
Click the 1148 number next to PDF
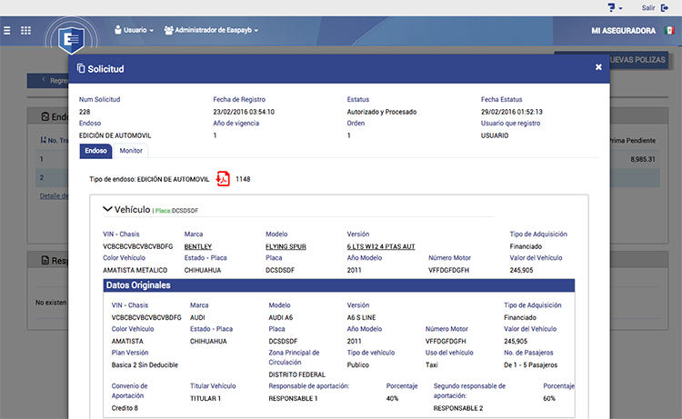point(243,179)
